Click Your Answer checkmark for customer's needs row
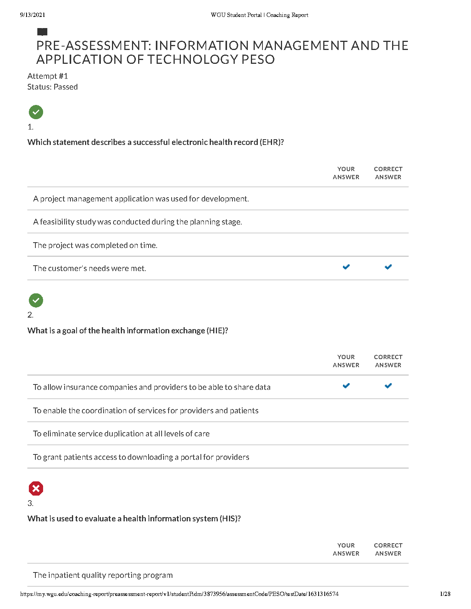The height and width of the screenshot is (609, 471). tap(346, 267)
